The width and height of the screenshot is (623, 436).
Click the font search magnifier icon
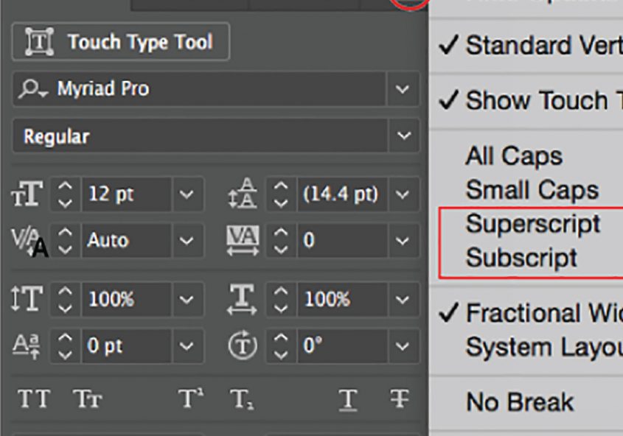pos(32,90)
